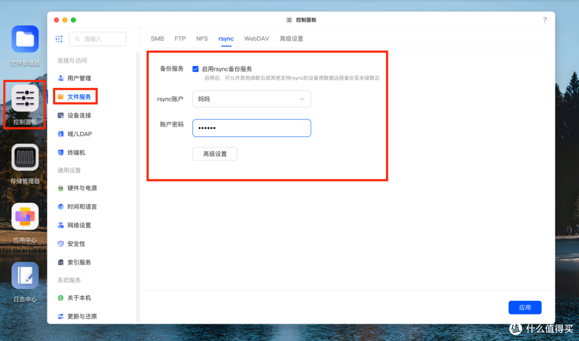
Task: Click the 请输入 search field
Action: coord(98,39)
